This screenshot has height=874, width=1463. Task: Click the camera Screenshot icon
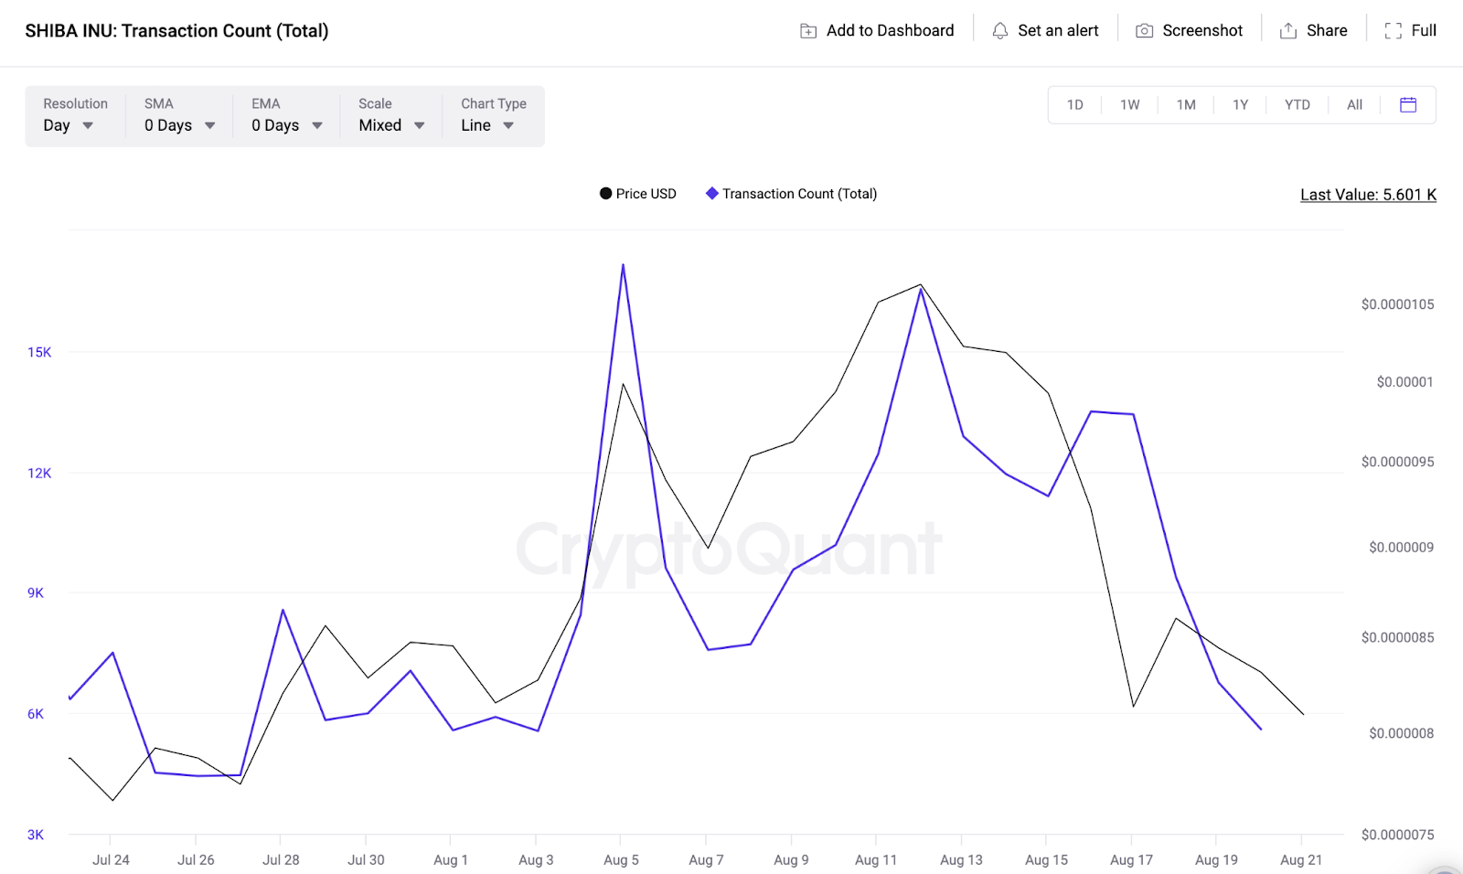[1144, 31]
